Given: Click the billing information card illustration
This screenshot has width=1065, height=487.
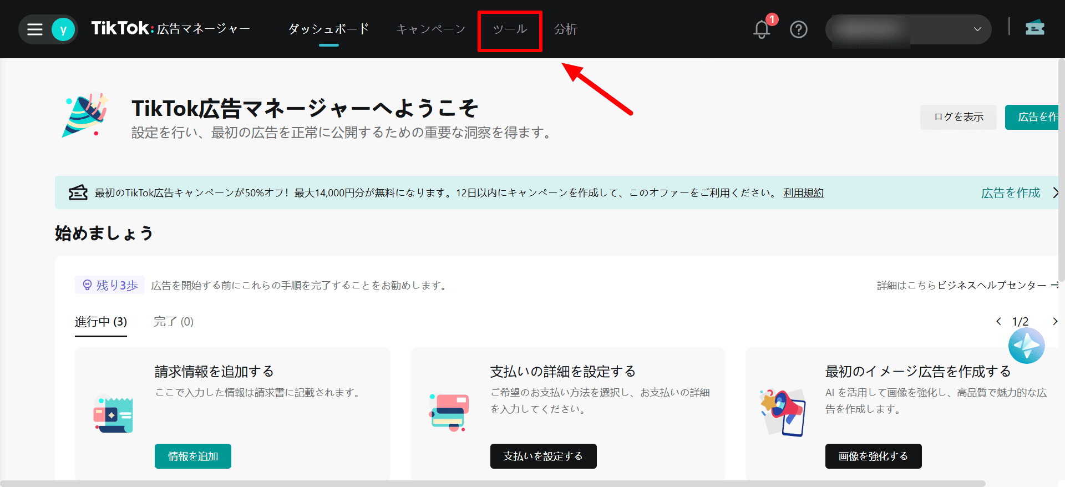Looking at the screenshot, I should click(x=113, y=414).
